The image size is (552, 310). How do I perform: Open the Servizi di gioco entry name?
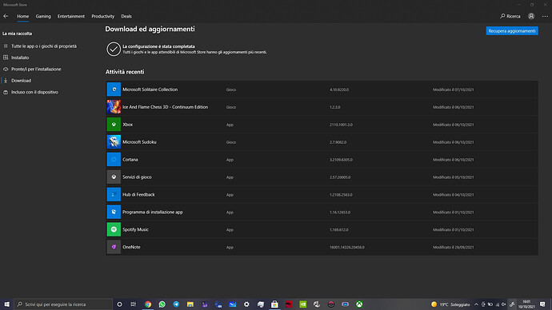137,177
